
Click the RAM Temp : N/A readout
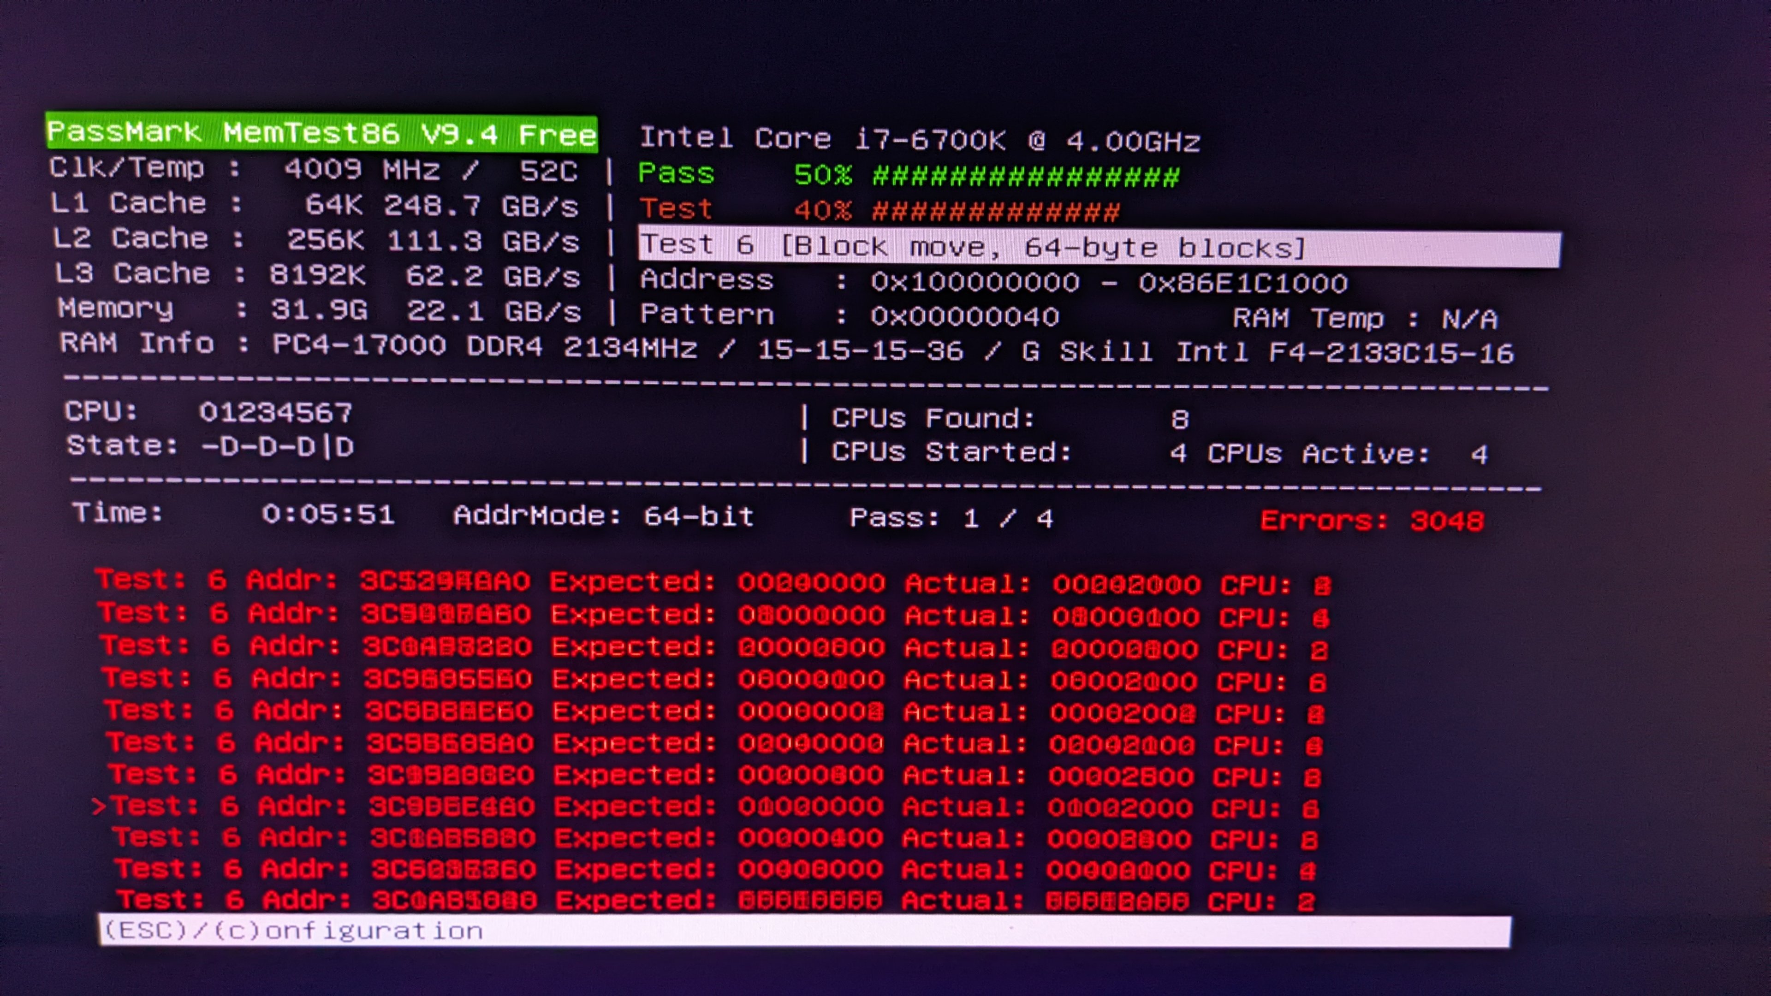1364,319
